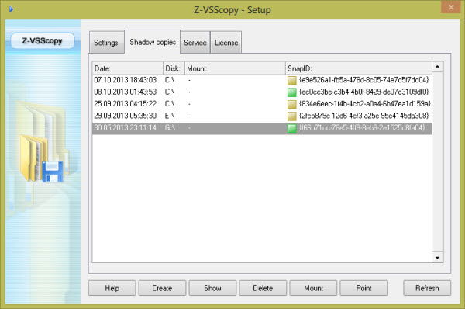Click the G:\ disk cell

(170, 128)
